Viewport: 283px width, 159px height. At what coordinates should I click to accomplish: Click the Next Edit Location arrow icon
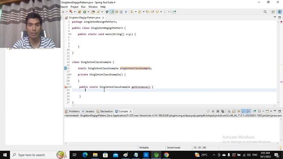(152, 12)
